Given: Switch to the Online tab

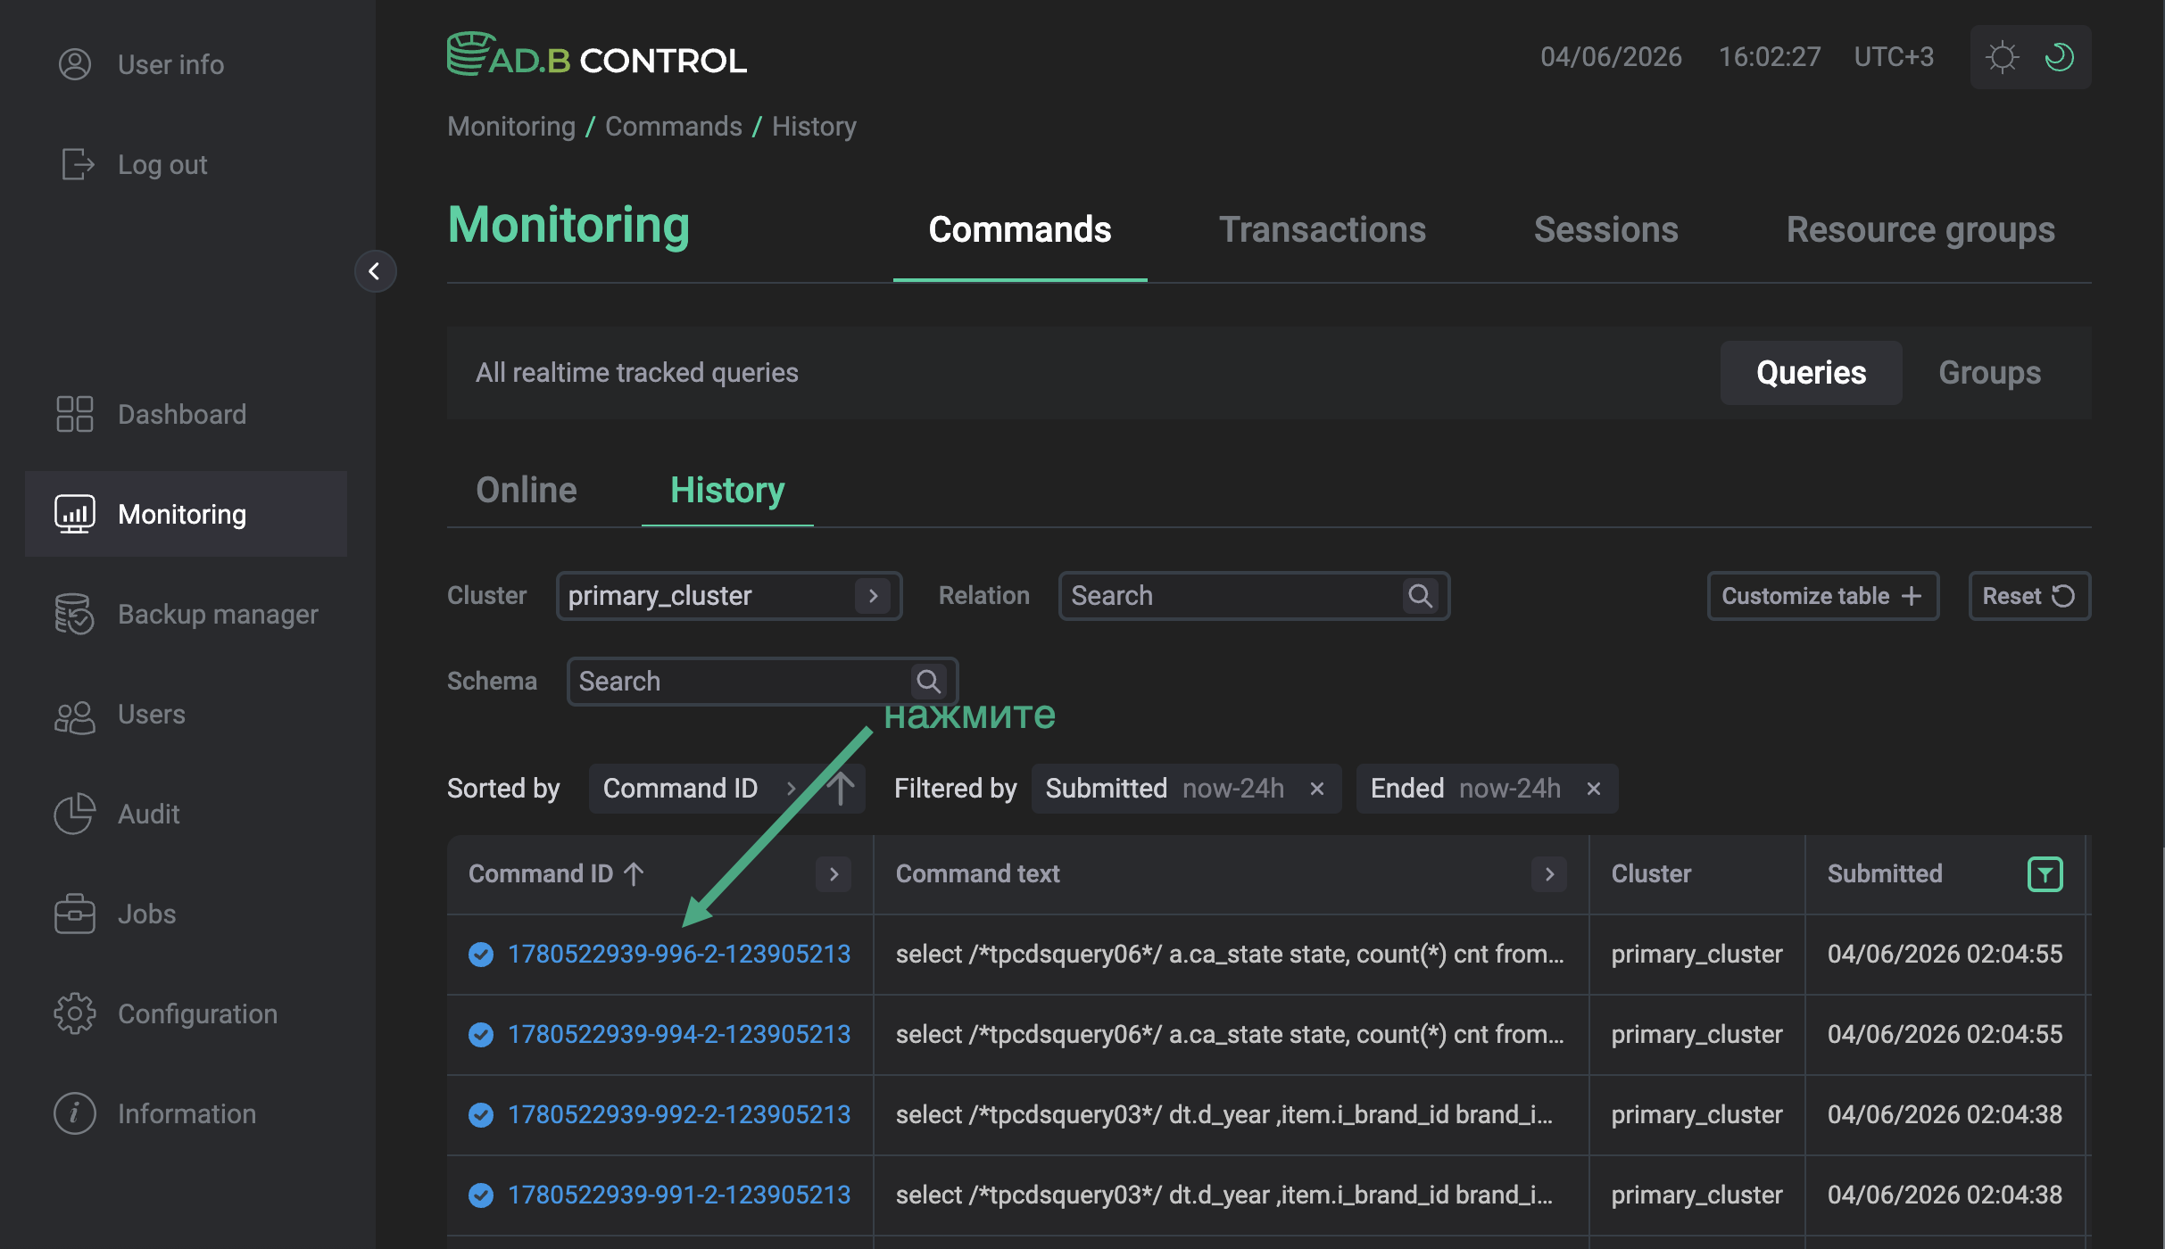Looking at the screenshot, I should pyautogui.click(x=527, y=490).
